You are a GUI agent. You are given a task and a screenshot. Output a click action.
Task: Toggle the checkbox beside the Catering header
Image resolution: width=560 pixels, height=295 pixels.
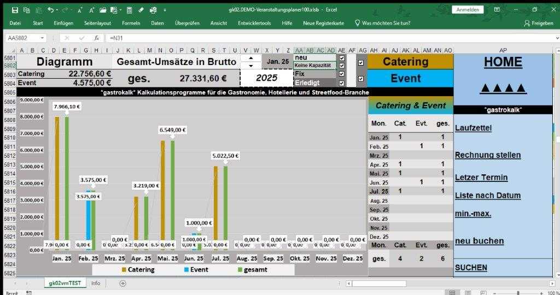click(x=360, y=62)
